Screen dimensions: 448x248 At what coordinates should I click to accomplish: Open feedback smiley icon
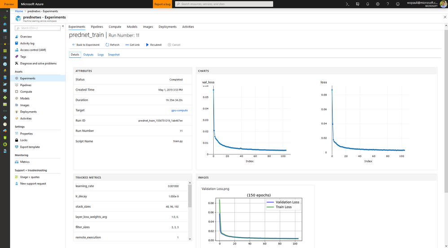tap(398, 4)
